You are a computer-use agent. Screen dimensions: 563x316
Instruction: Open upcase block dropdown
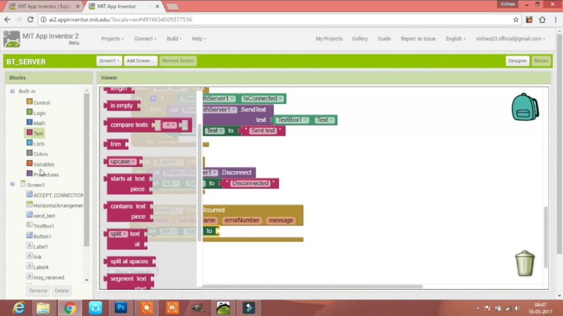point(123,162)
